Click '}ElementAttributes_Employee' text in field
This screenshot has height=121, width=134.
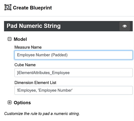click(43, 73)
